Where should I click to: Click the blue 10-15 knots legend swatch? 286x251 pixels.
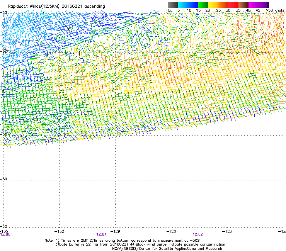(x=193, y=5)
